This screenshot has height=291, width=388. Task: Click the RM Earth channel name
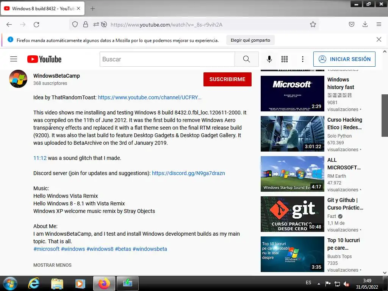pos(336,176)
